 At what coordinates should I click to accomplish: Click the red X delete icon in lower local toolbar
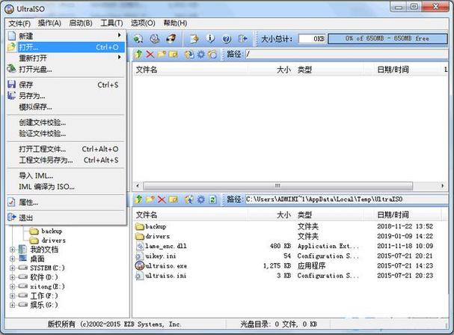coord(162,199)
